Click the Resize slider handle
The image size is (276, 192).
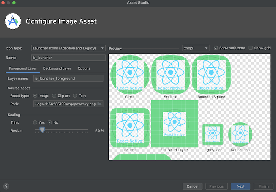pos(42,130)
